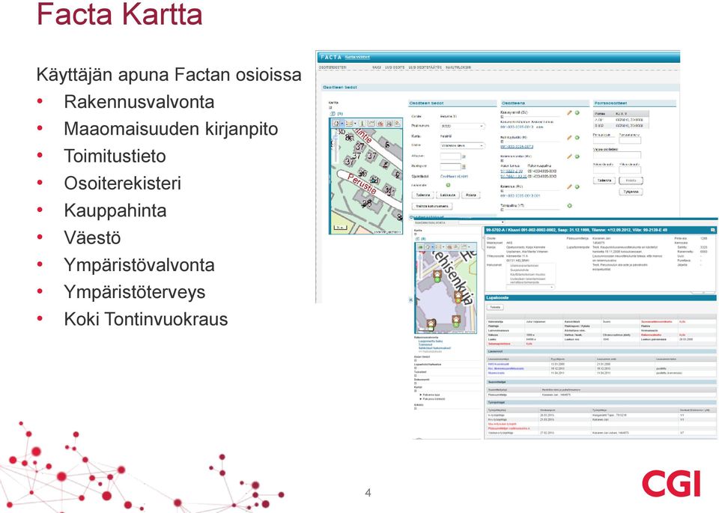Click the 'Ympäristövalvonta' bullet text
719x513 pixels.
[x=139, y=265]
